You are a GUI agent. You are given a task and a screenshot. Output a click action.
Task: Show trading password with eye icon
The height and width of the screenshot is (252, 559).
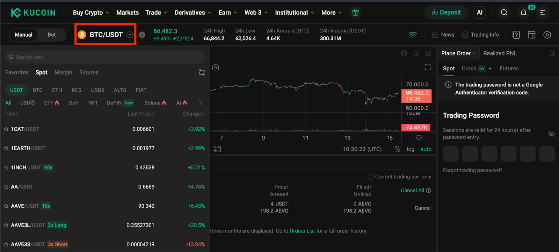click(551, 134)
